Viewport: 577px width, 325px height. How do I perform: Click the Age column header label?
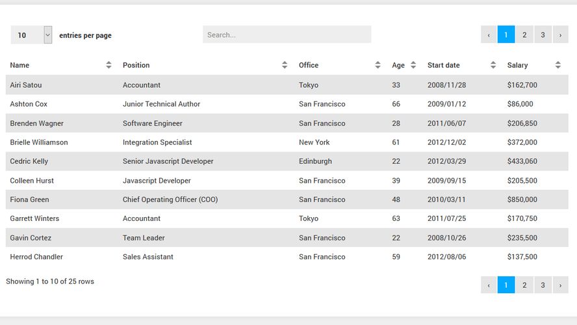tap(398, 65)
